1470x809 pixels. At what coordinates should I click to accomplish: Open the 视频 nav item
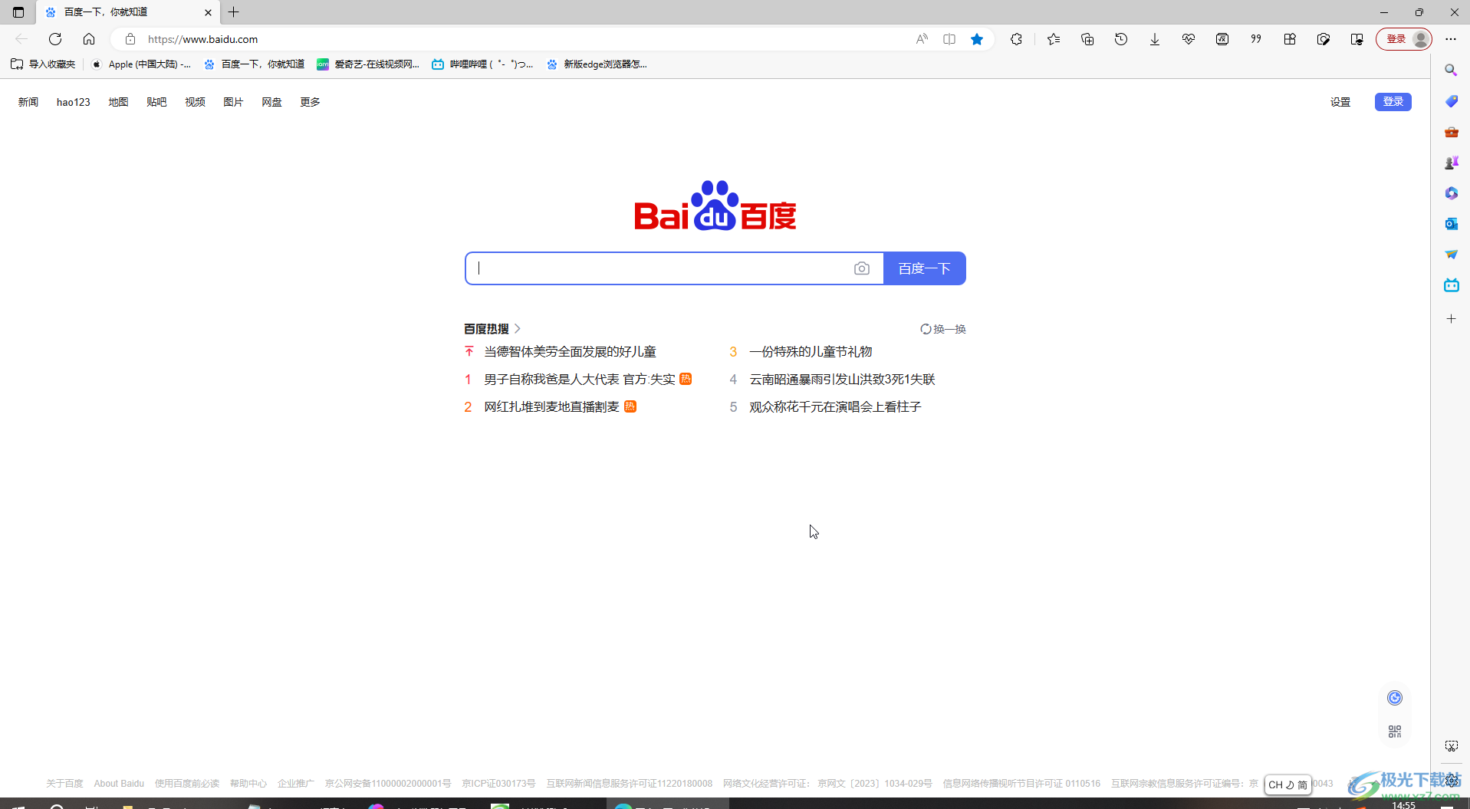click(195, 102)
